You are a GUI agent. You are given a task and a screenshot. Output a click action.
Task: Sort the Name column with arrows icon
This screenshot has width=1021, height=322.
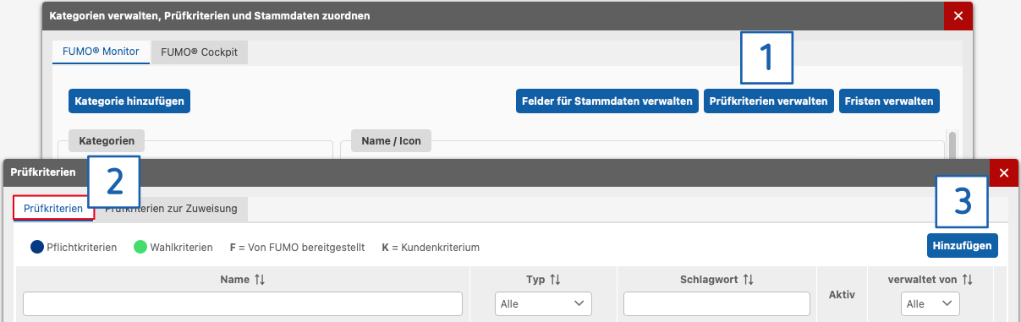[260, 279]
